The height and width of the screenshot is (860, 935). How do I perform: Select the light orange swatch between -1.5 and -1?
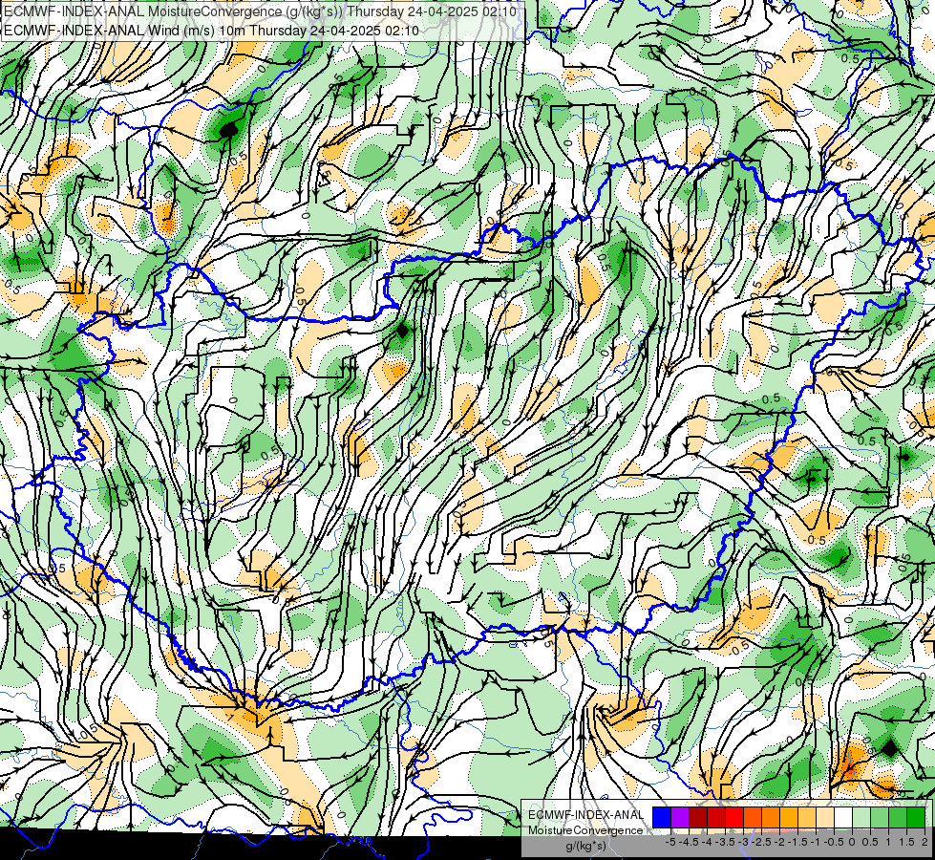807,818
